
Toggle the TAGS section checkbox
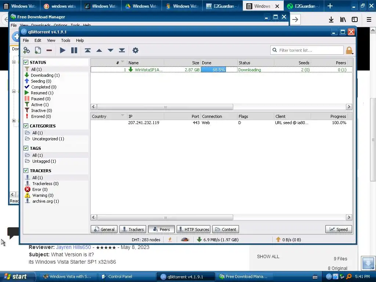point(26,148)
